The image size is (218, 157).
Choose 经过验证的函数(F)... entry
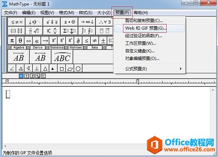(149, 36)
